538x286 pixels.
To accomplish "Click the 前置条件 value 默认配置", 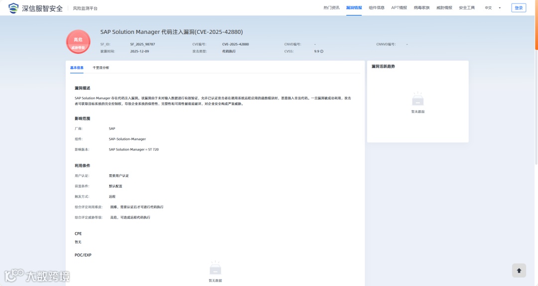I will click(x=115, y=186).
